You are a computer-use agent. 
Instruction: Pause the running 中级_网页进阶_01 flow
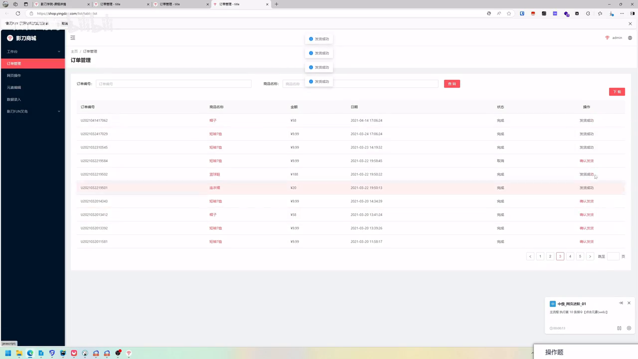pos(619,328)
